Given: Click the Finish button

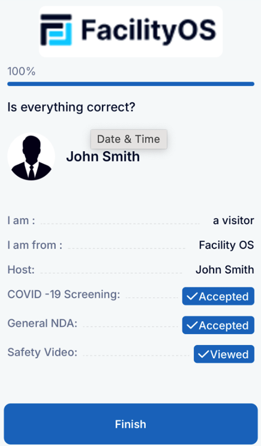Looking at the screenshot, I should pos(131,424).
